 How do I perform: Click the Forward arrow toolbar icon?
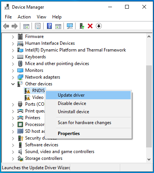(x=15, y=26)
